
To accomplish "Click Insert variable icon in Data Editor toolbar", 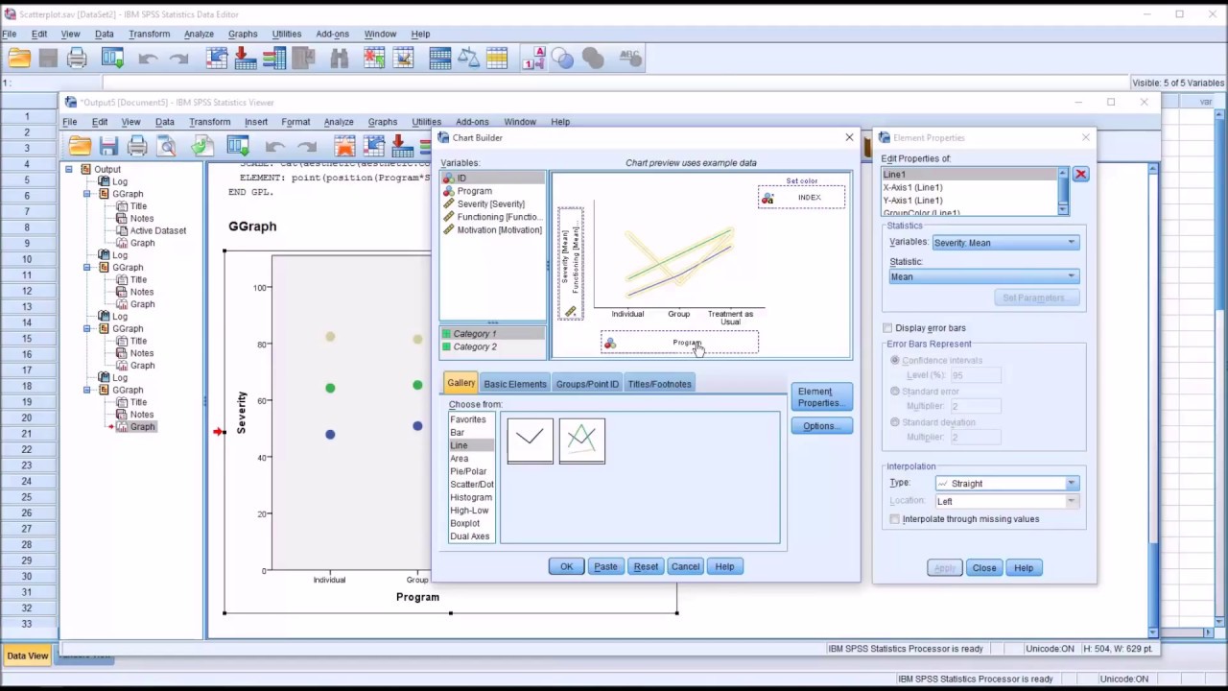I will (403, 59).
